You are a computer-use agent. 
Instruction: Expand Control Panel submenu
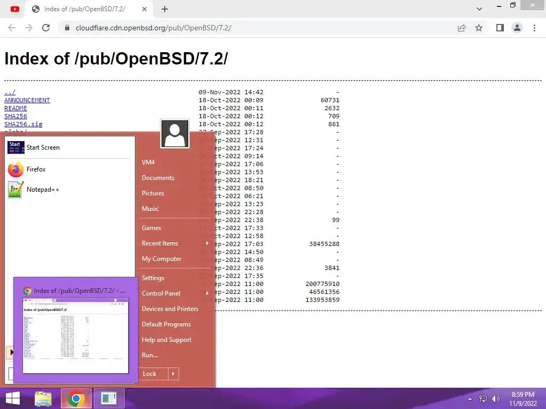[x=175, y=293]
